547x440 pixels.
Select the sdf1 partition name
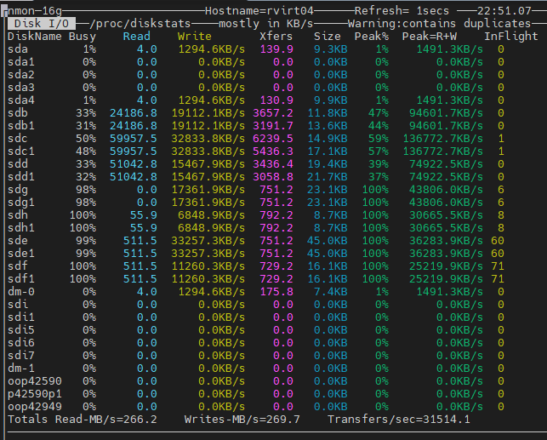(20, 278)
